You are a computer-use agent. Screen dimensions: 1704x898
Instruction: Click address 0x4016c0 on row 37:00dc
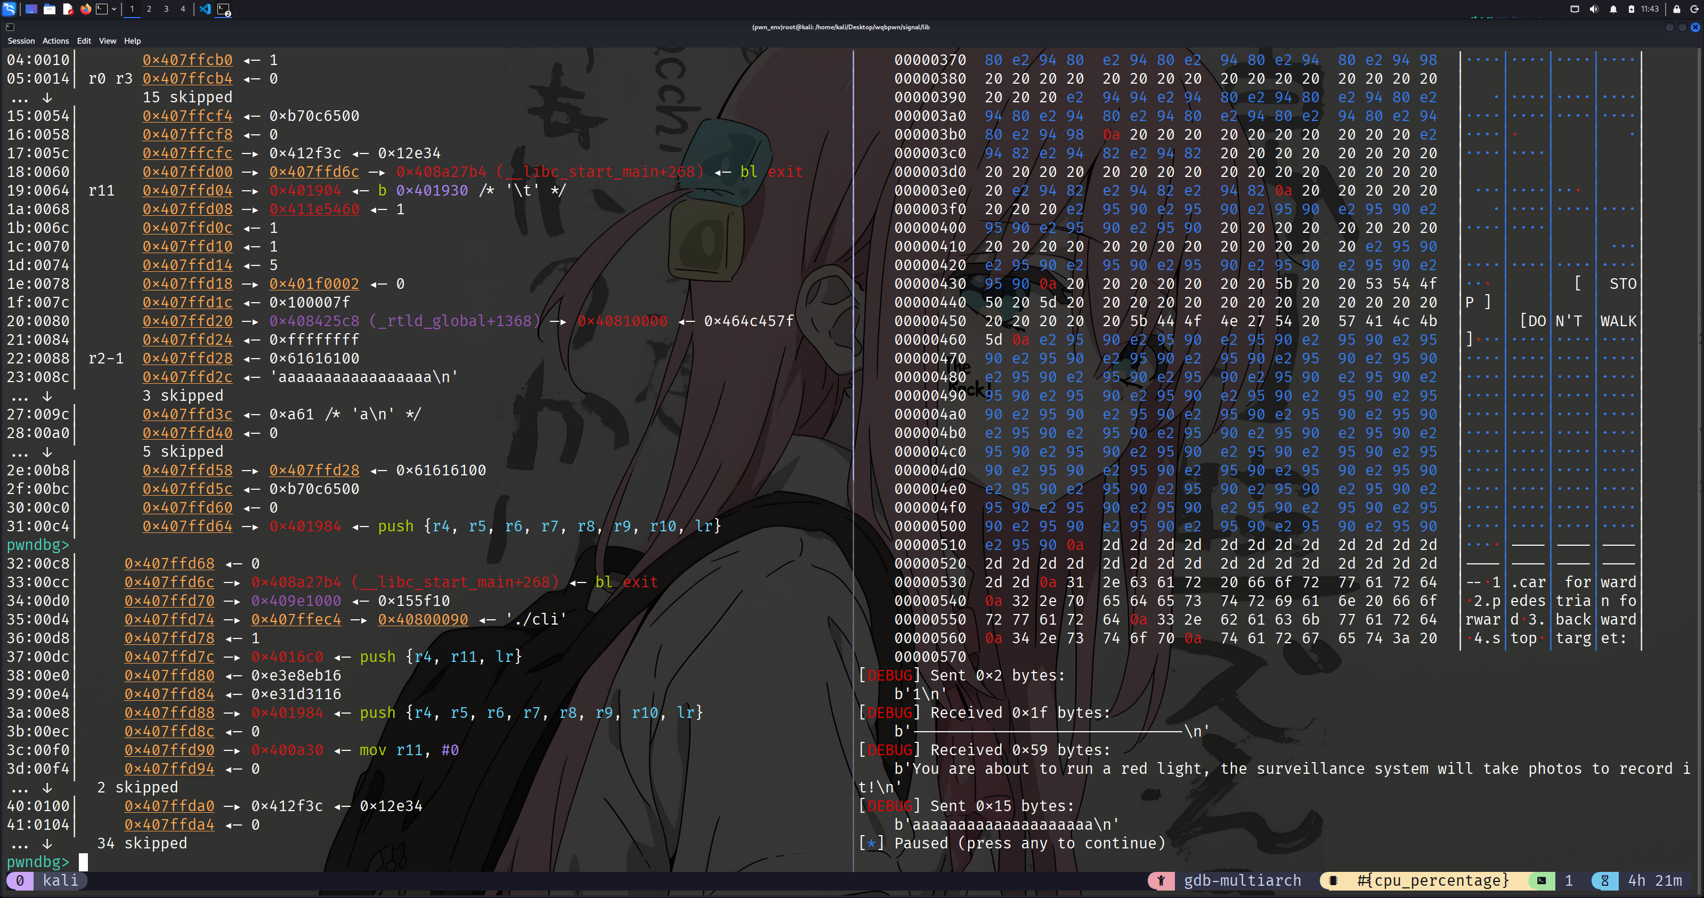tap(287, 657)
